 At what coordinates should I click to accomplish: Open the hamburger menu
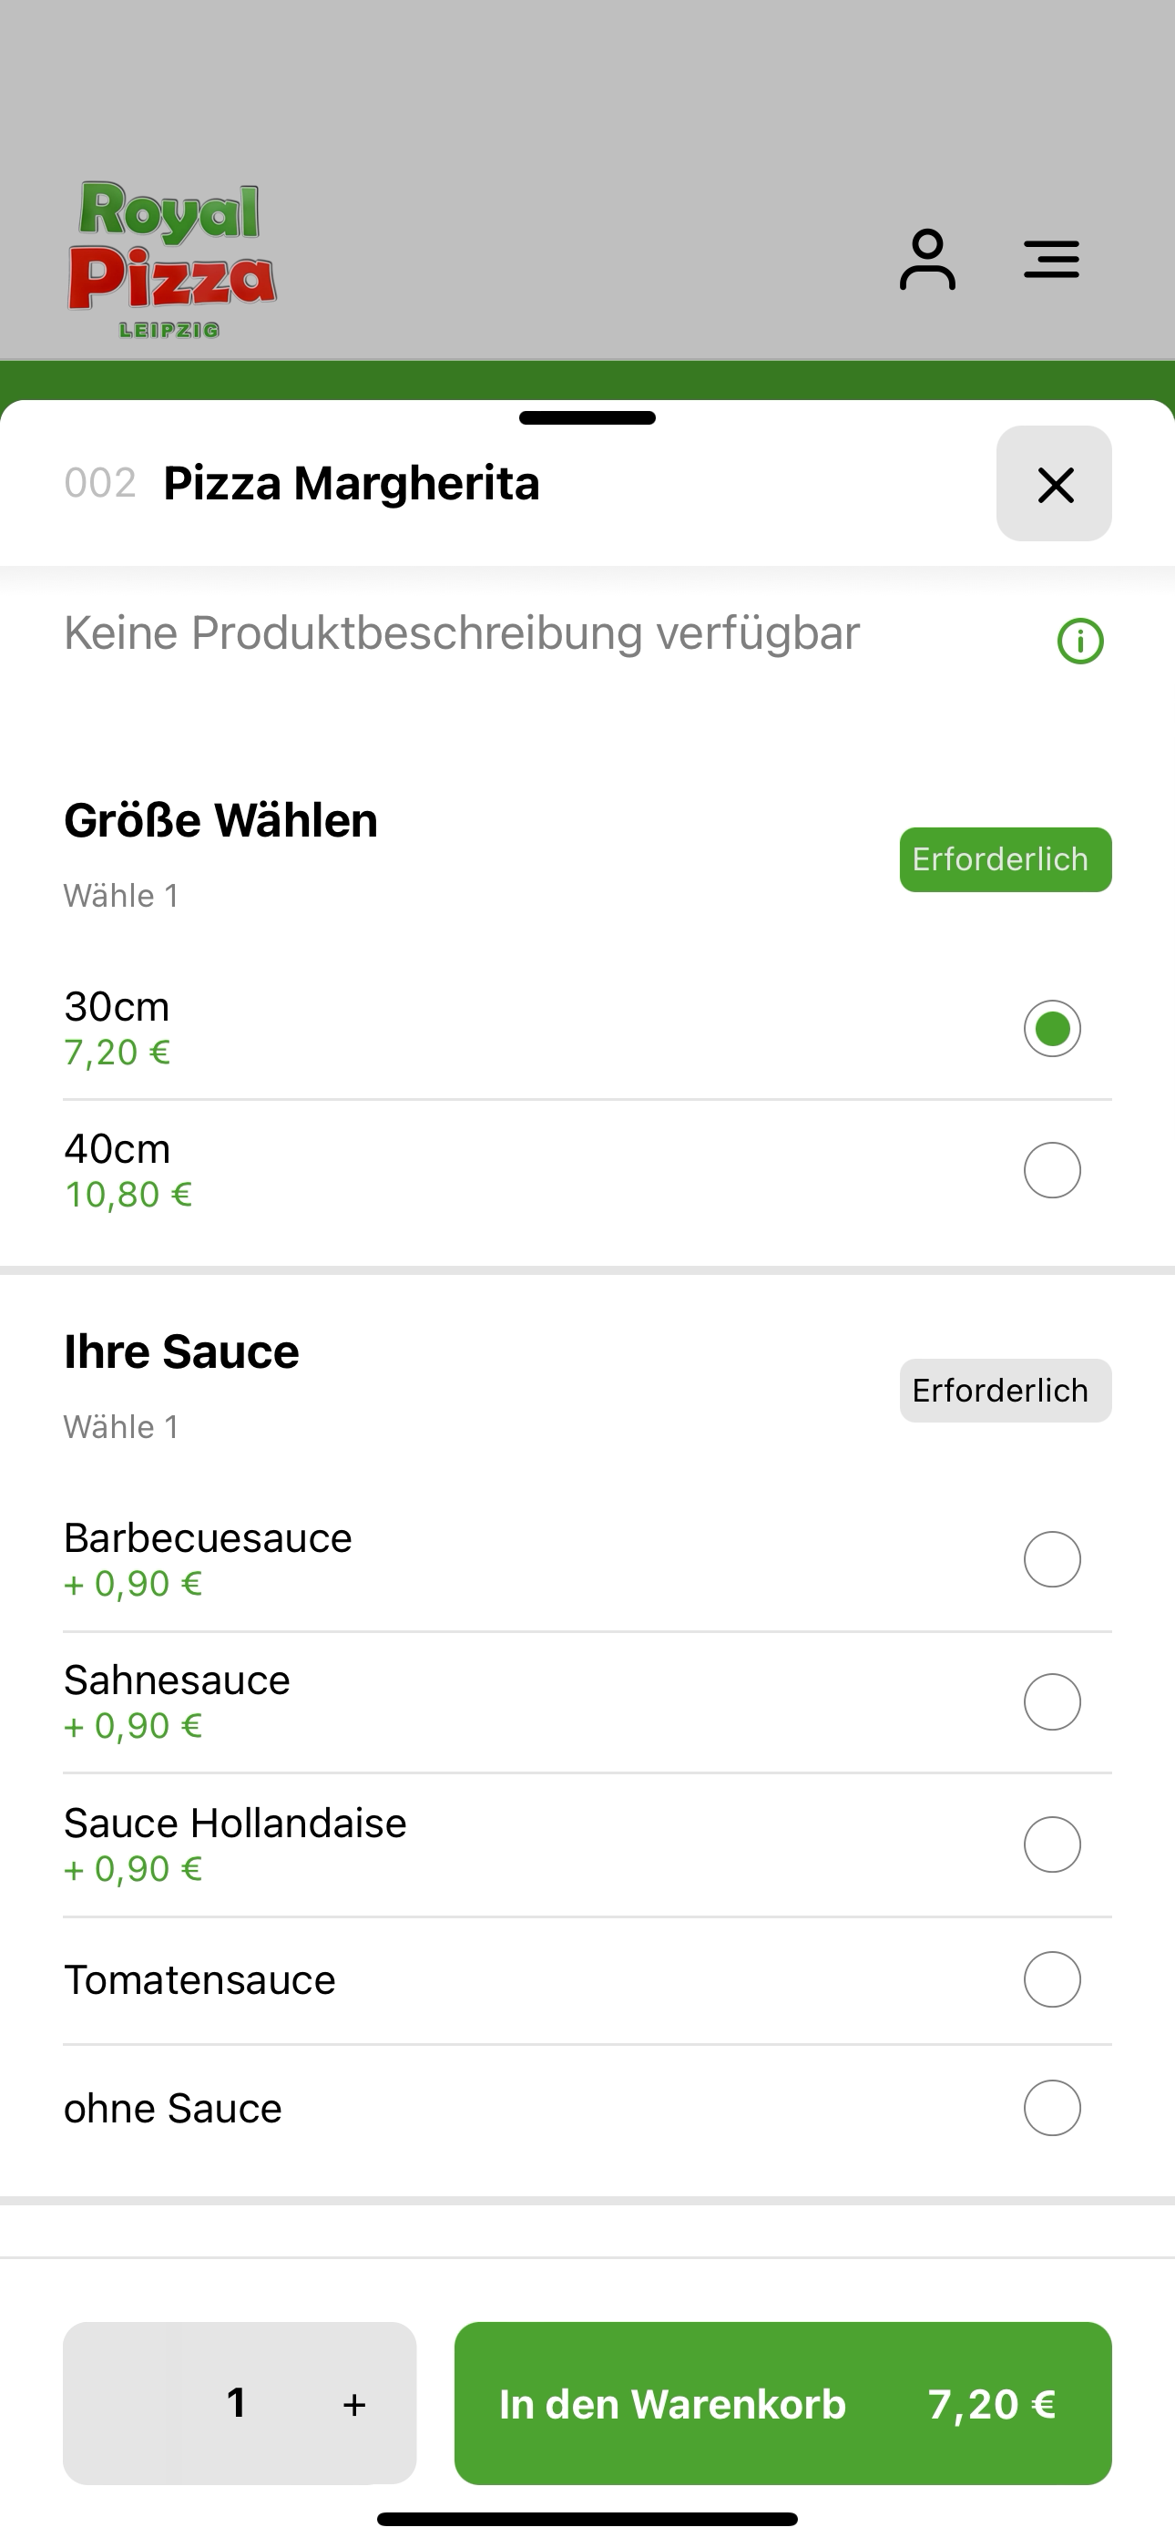click(1050, 259)
